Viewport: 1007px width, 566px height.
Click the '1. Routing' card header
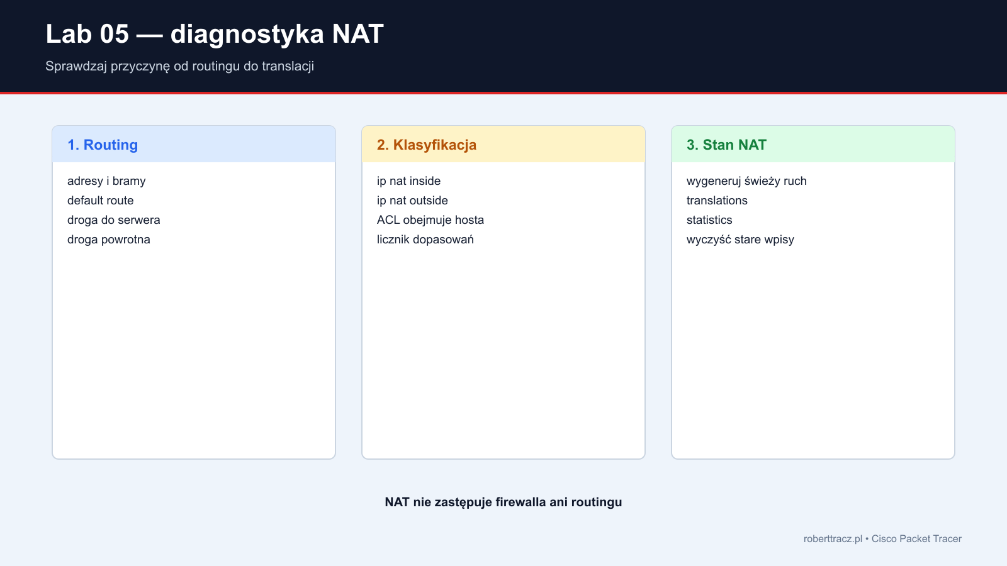pos(194,145)
